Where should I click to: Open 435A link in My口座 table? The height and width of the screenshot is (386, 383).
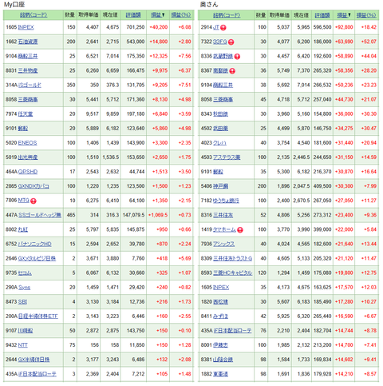[x=37, y=374]
